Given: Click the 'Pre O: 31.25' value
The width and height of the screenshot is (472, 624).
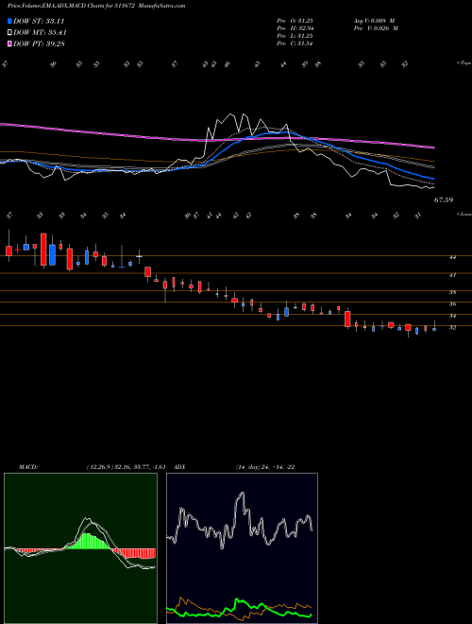Looking at the screenshot, I should point(296,20).
